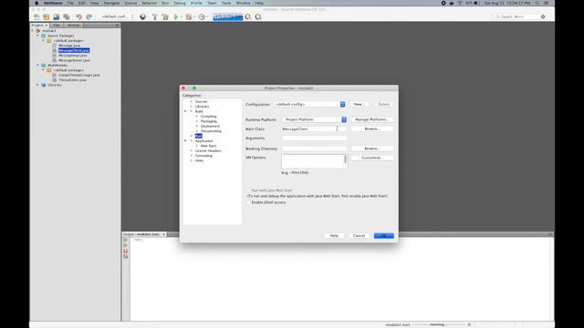Screen dimensions: 584x328
Task: Click the stop running task icon in status bar
Action: (x=469, y=324)
